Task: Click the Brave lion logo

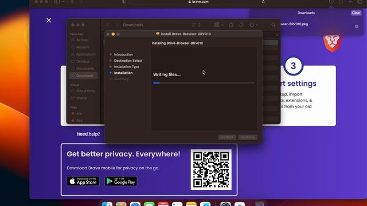Action: pyautogui.click(x=332, y=43)
